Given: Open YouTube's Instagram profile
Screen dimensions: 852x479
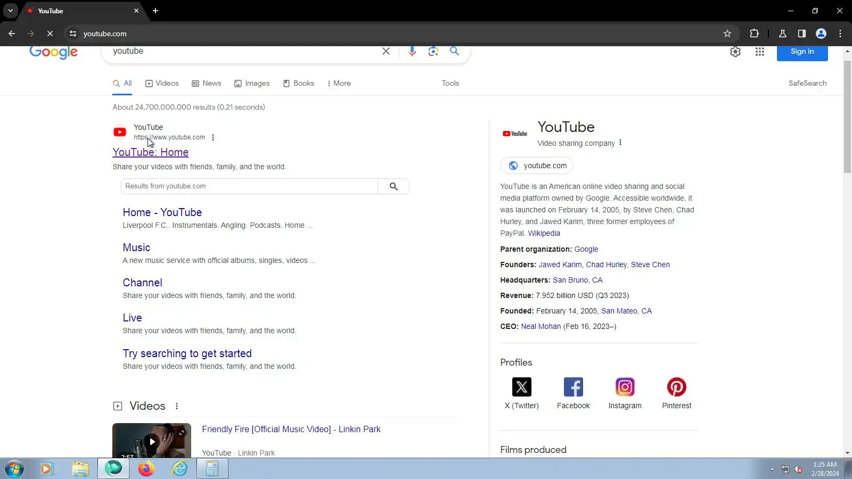Looking at the screenshot, I should 625,393.
